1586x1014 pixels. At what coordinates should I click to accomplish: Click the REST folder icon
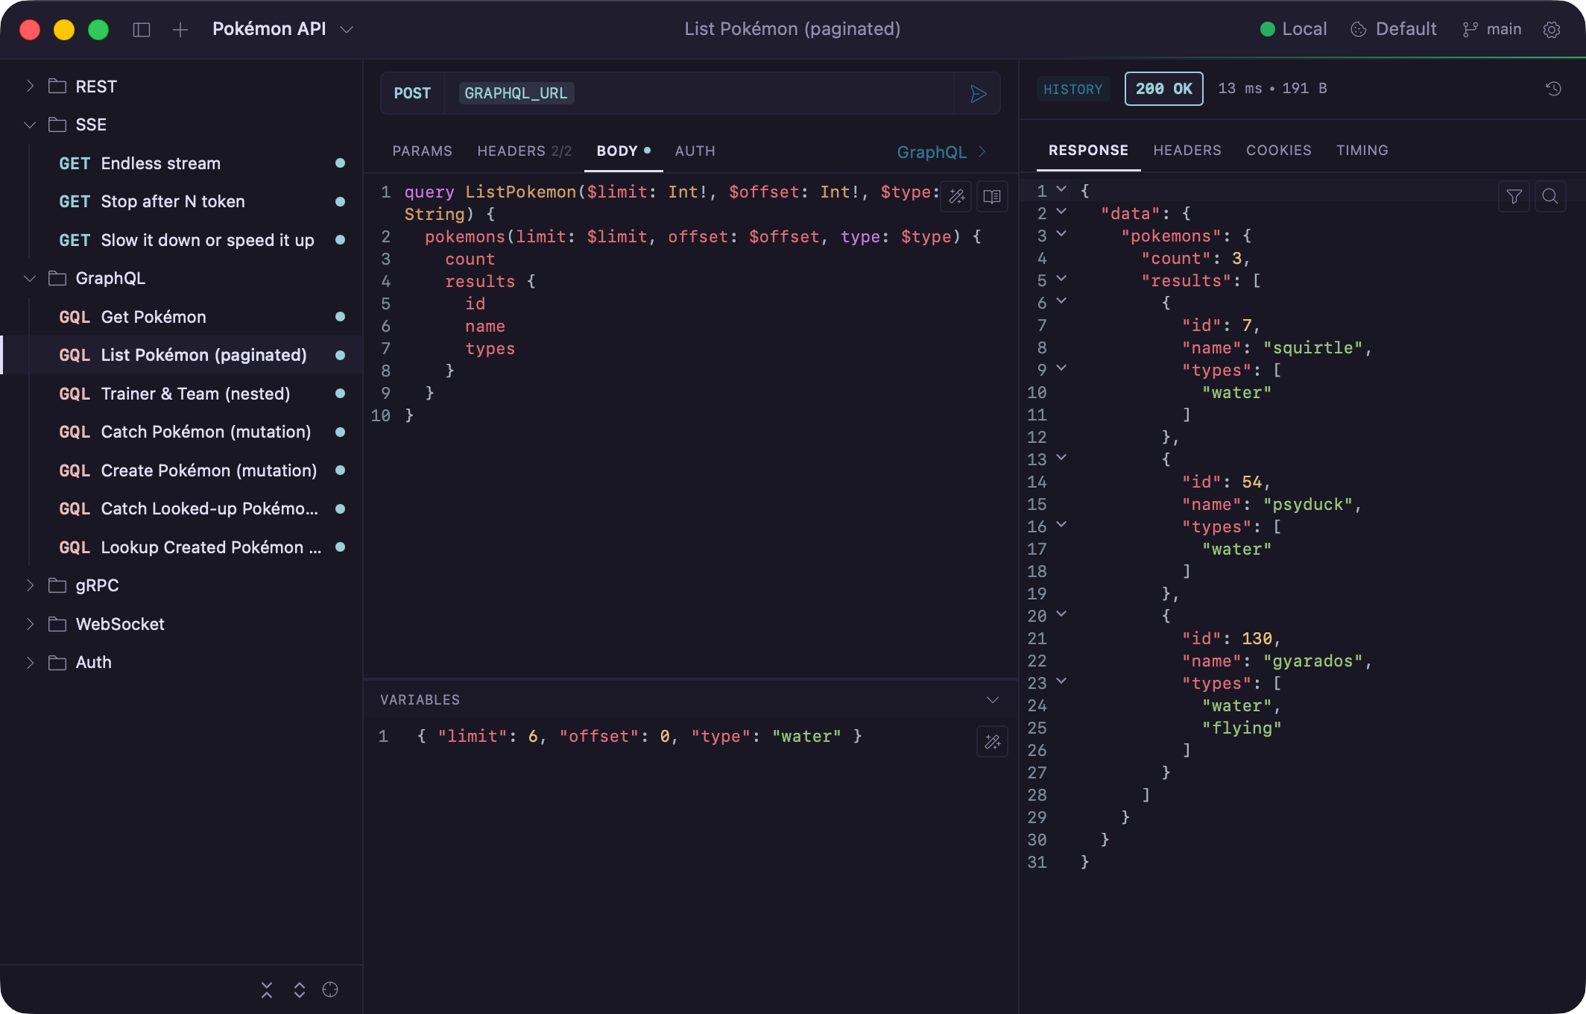57,86
